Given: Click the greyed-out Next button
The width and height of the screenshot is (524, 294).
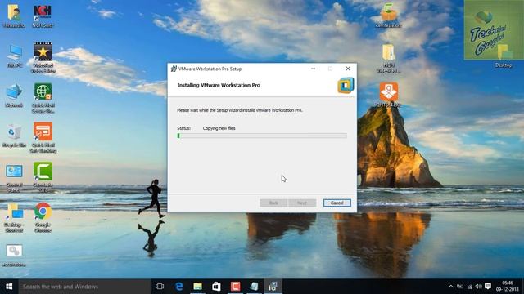Looking at the screenshot, I should tap(302, 203).
